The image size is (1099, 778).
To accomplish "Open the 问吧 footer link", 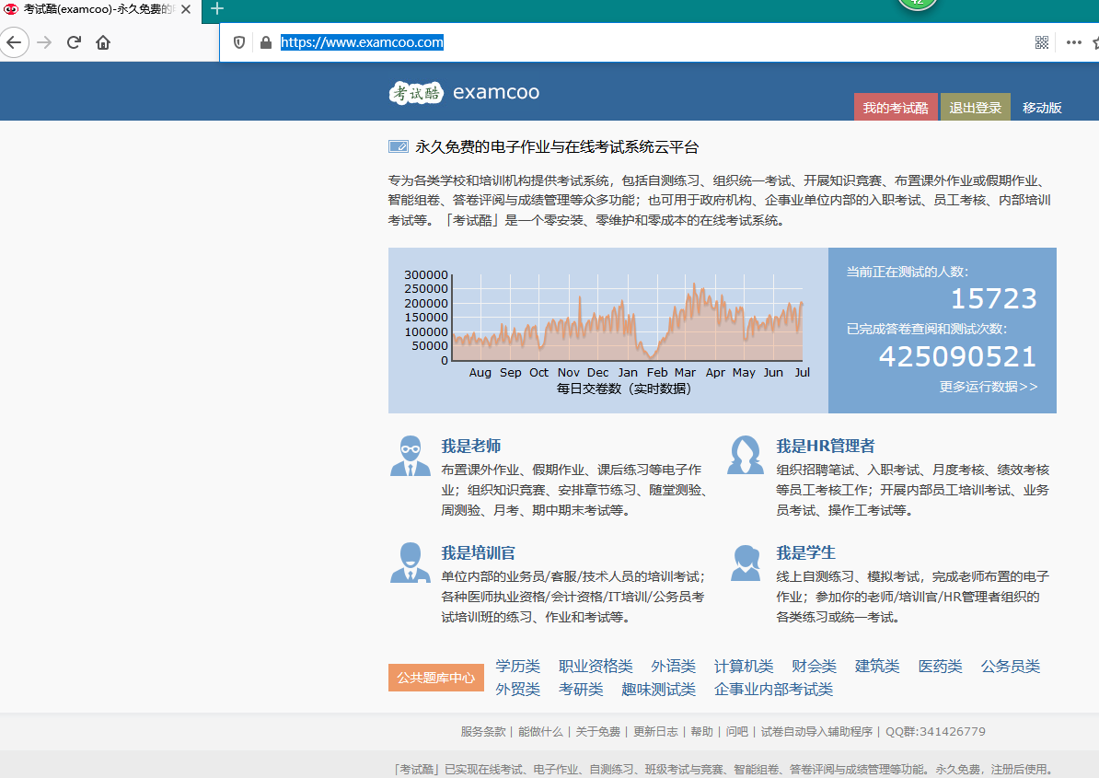I will 736,732.
